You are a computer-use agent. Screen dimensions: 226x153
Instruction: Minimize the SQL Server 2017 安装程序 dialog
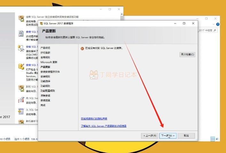(x=175, y=23)
